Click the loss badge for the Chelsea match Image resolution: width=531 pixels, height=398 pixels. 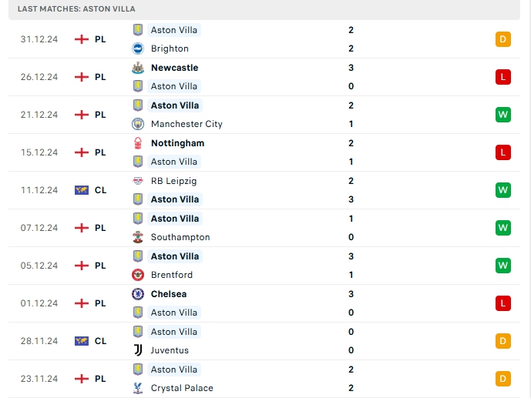tap(503, 303)
